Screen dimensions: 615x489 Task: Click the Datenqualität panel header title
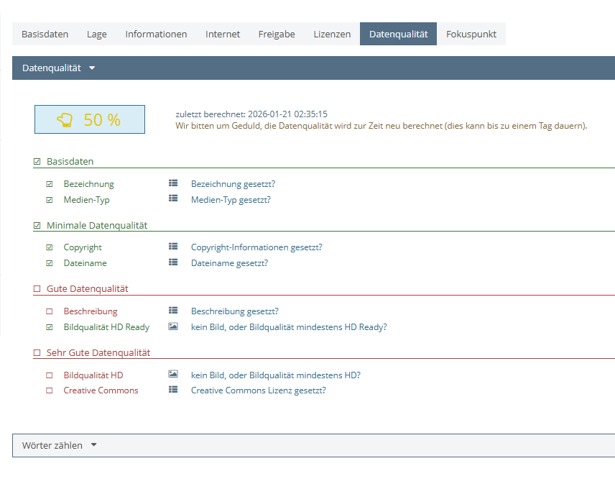pos(52,68)
